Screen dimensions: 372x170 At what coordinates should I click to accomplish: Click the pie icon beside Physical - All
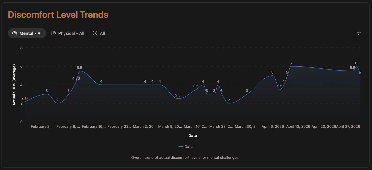53,33
